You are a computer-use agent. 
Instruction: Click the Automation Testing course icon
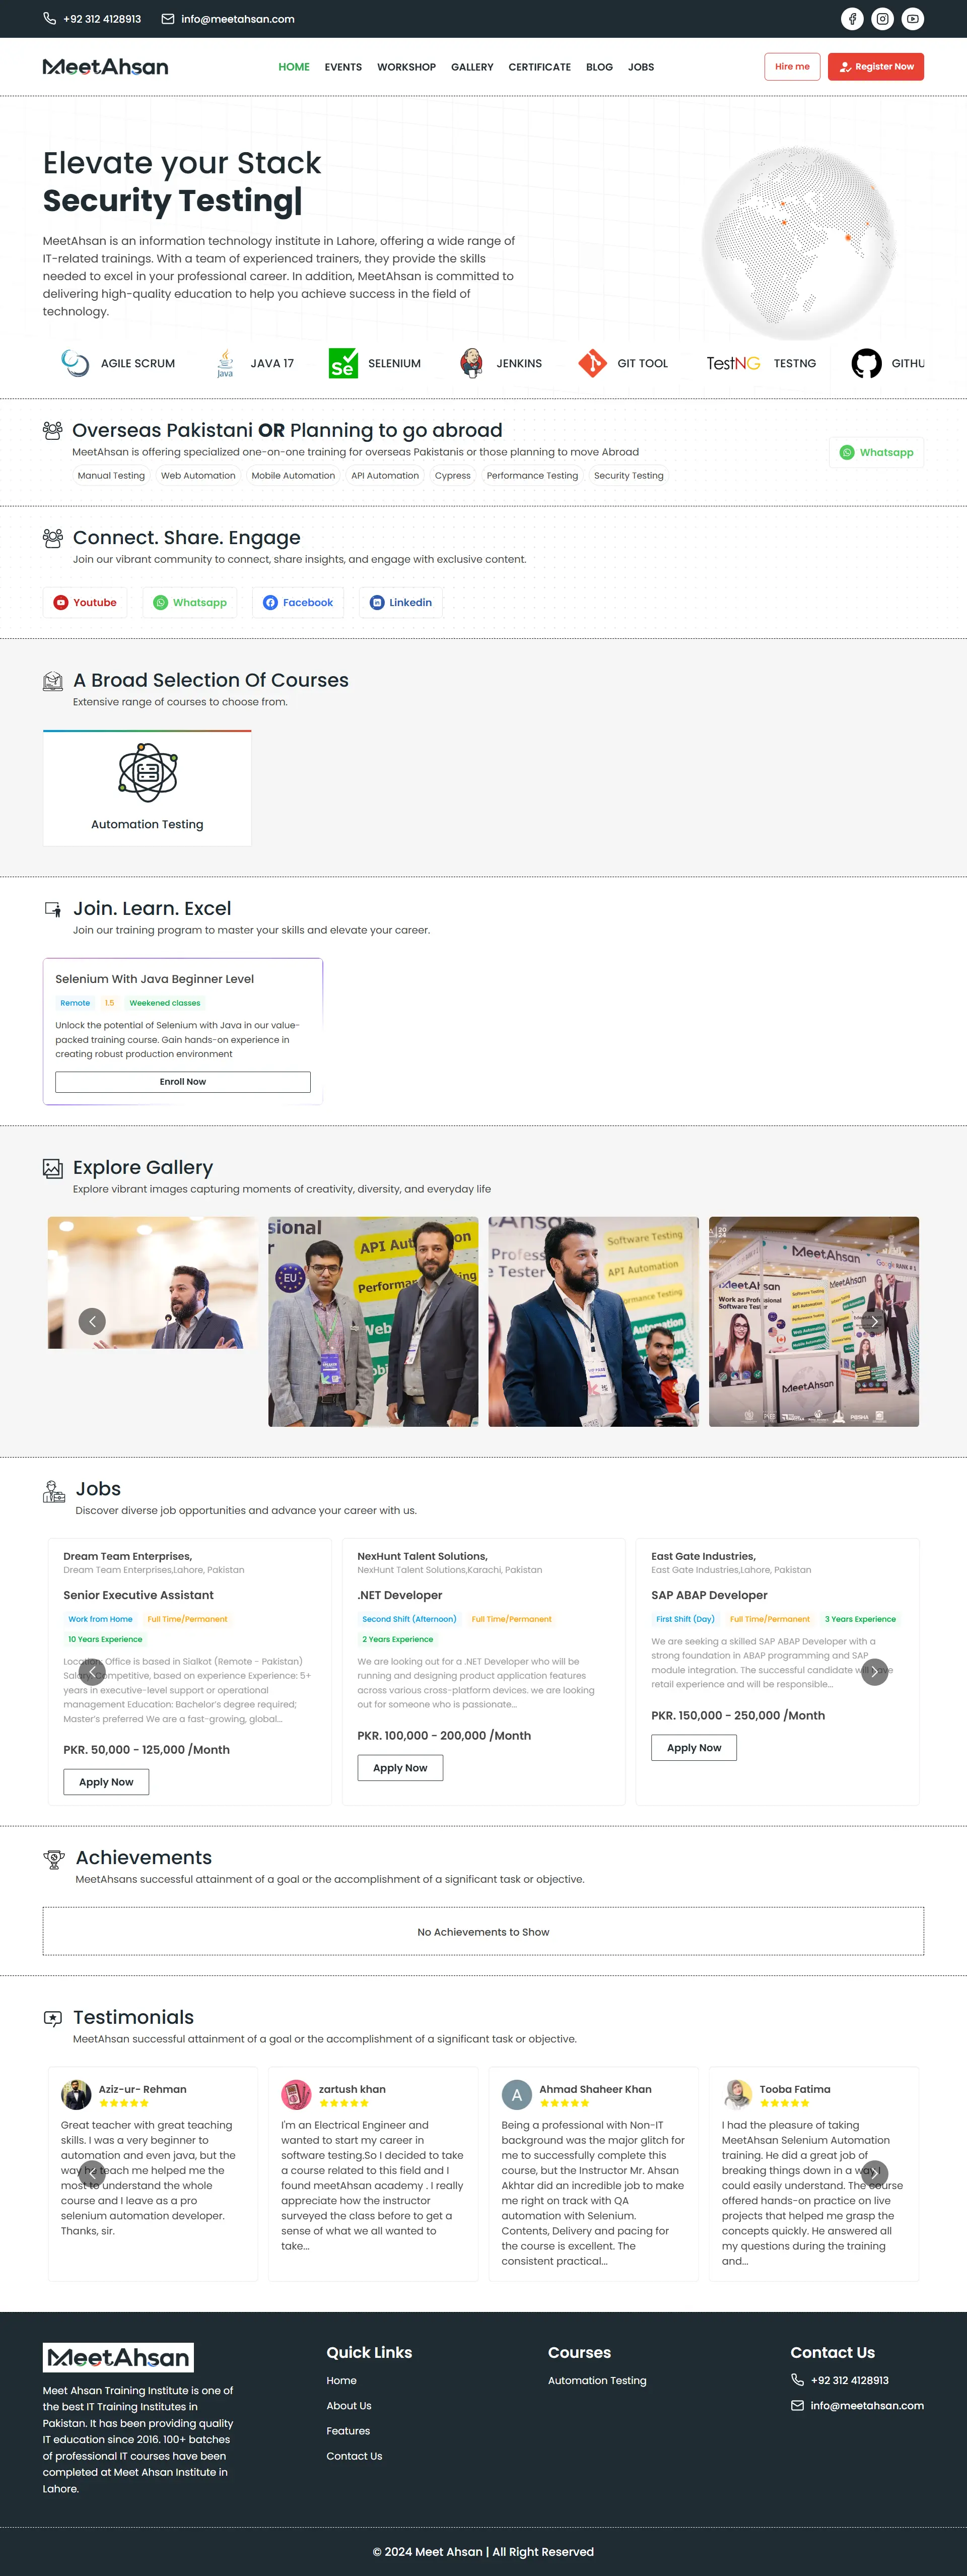click(x=148, y=772)
